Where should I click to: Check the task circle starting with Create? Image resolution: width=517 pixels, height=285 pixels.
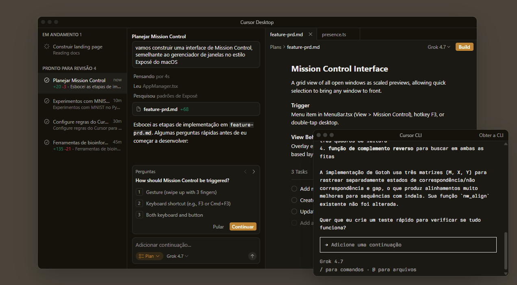(294, 200)
